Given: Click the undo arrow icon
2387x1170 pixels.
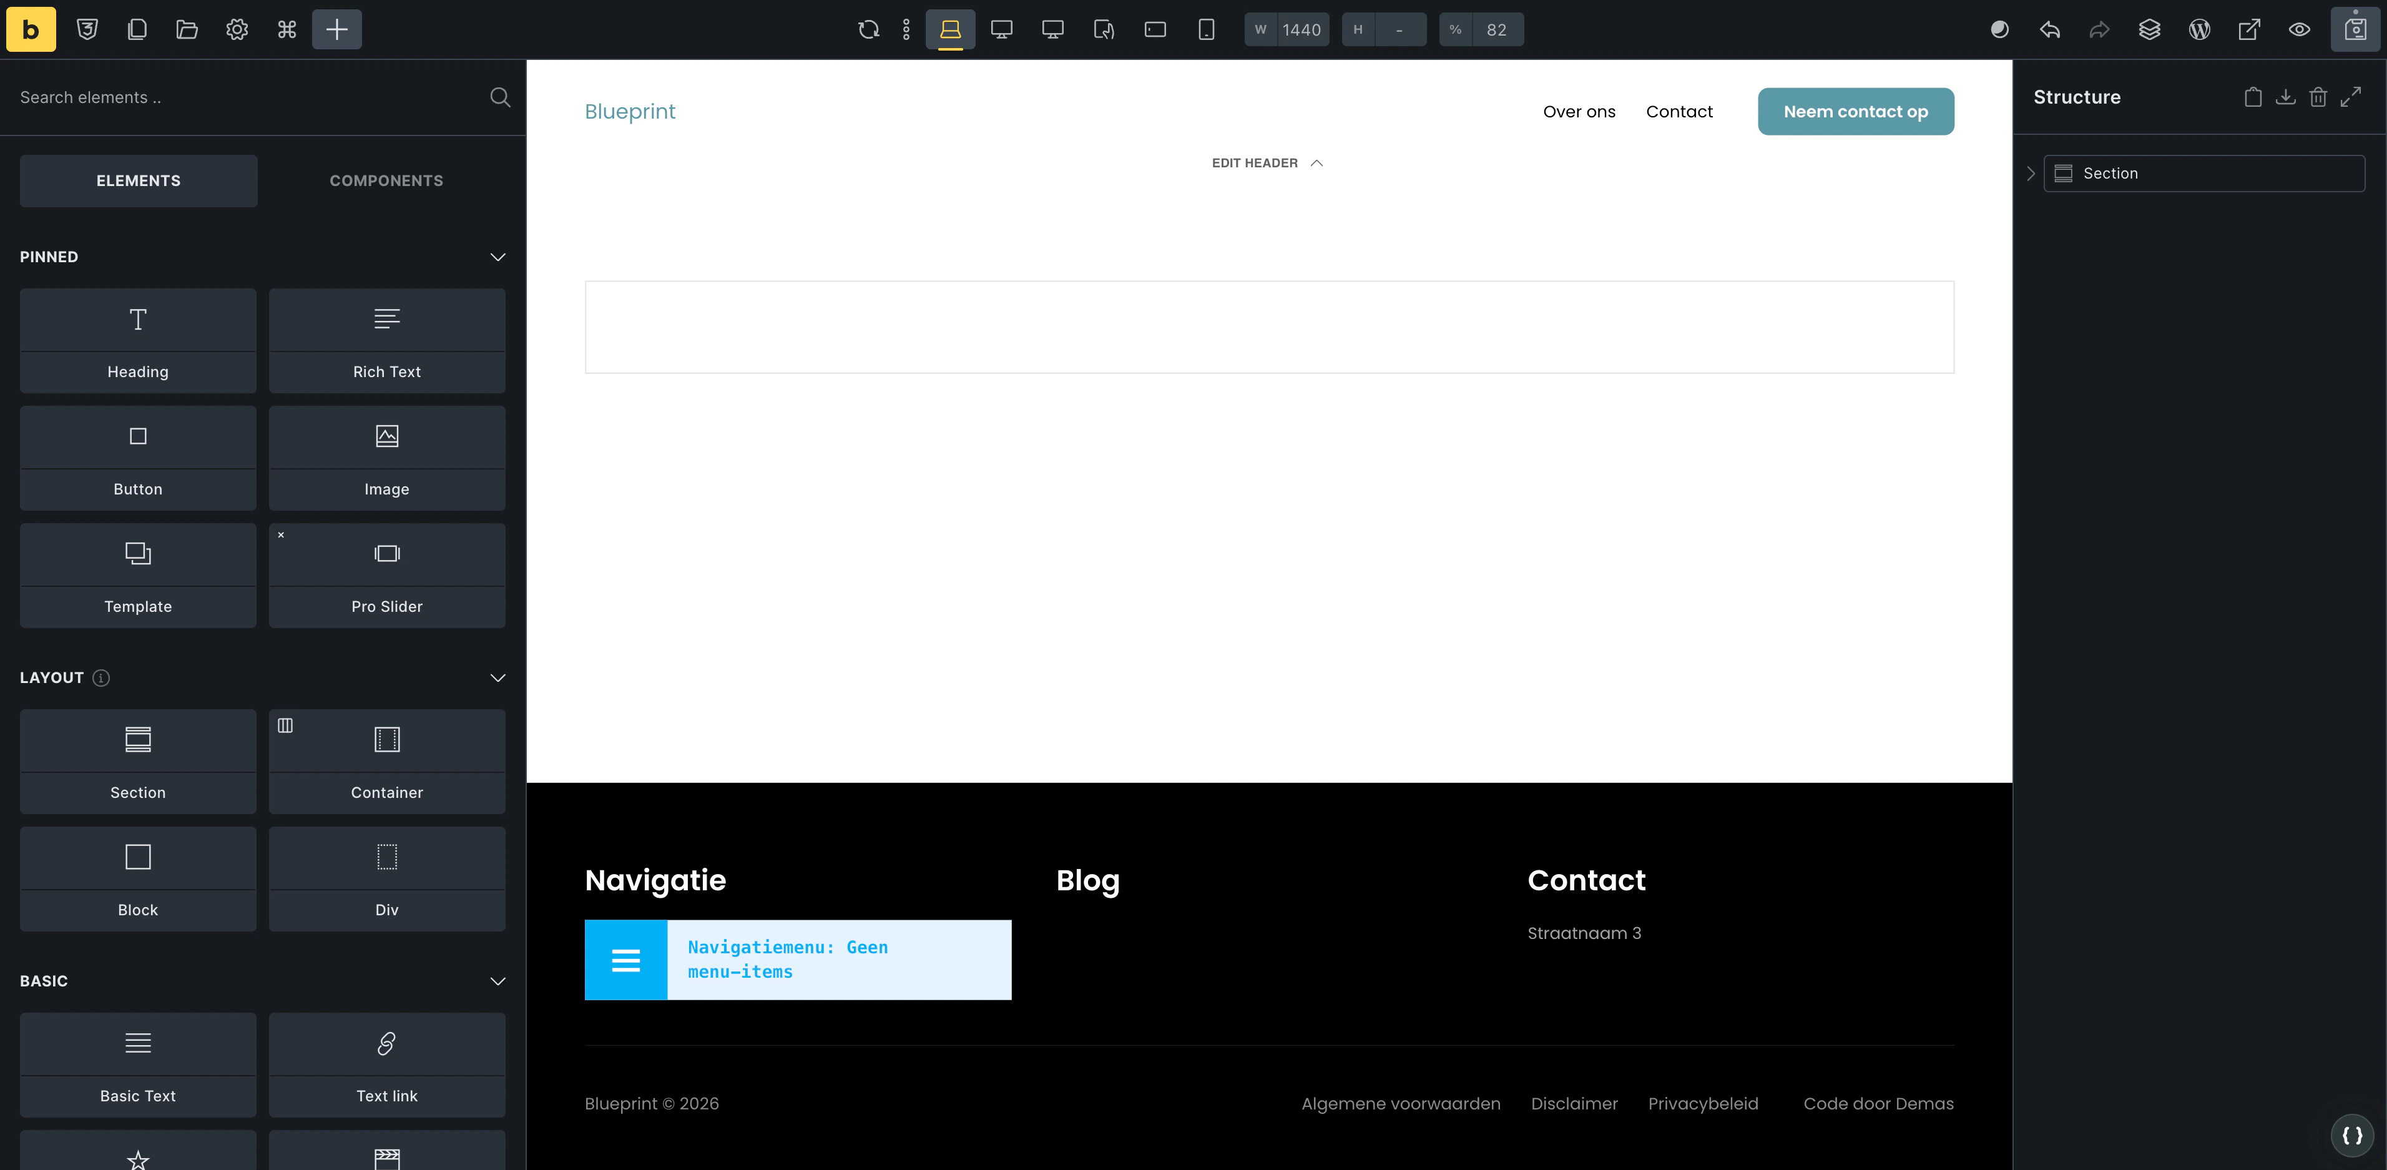Looking at the screenshot, I should point(2050,30).
